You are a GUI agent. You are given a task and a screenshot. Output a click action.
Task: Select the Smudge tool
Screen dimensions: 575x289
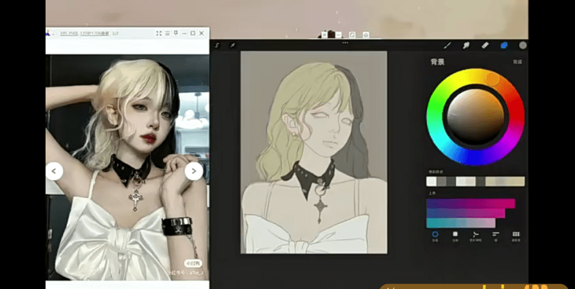pyautogui.click(x=466, y=46)
